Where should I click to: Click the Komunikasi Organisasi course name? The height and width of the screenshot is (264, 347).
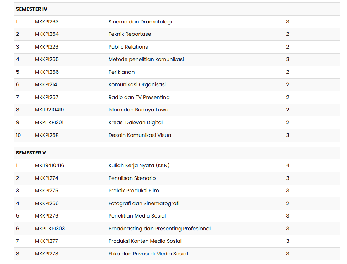137,84
